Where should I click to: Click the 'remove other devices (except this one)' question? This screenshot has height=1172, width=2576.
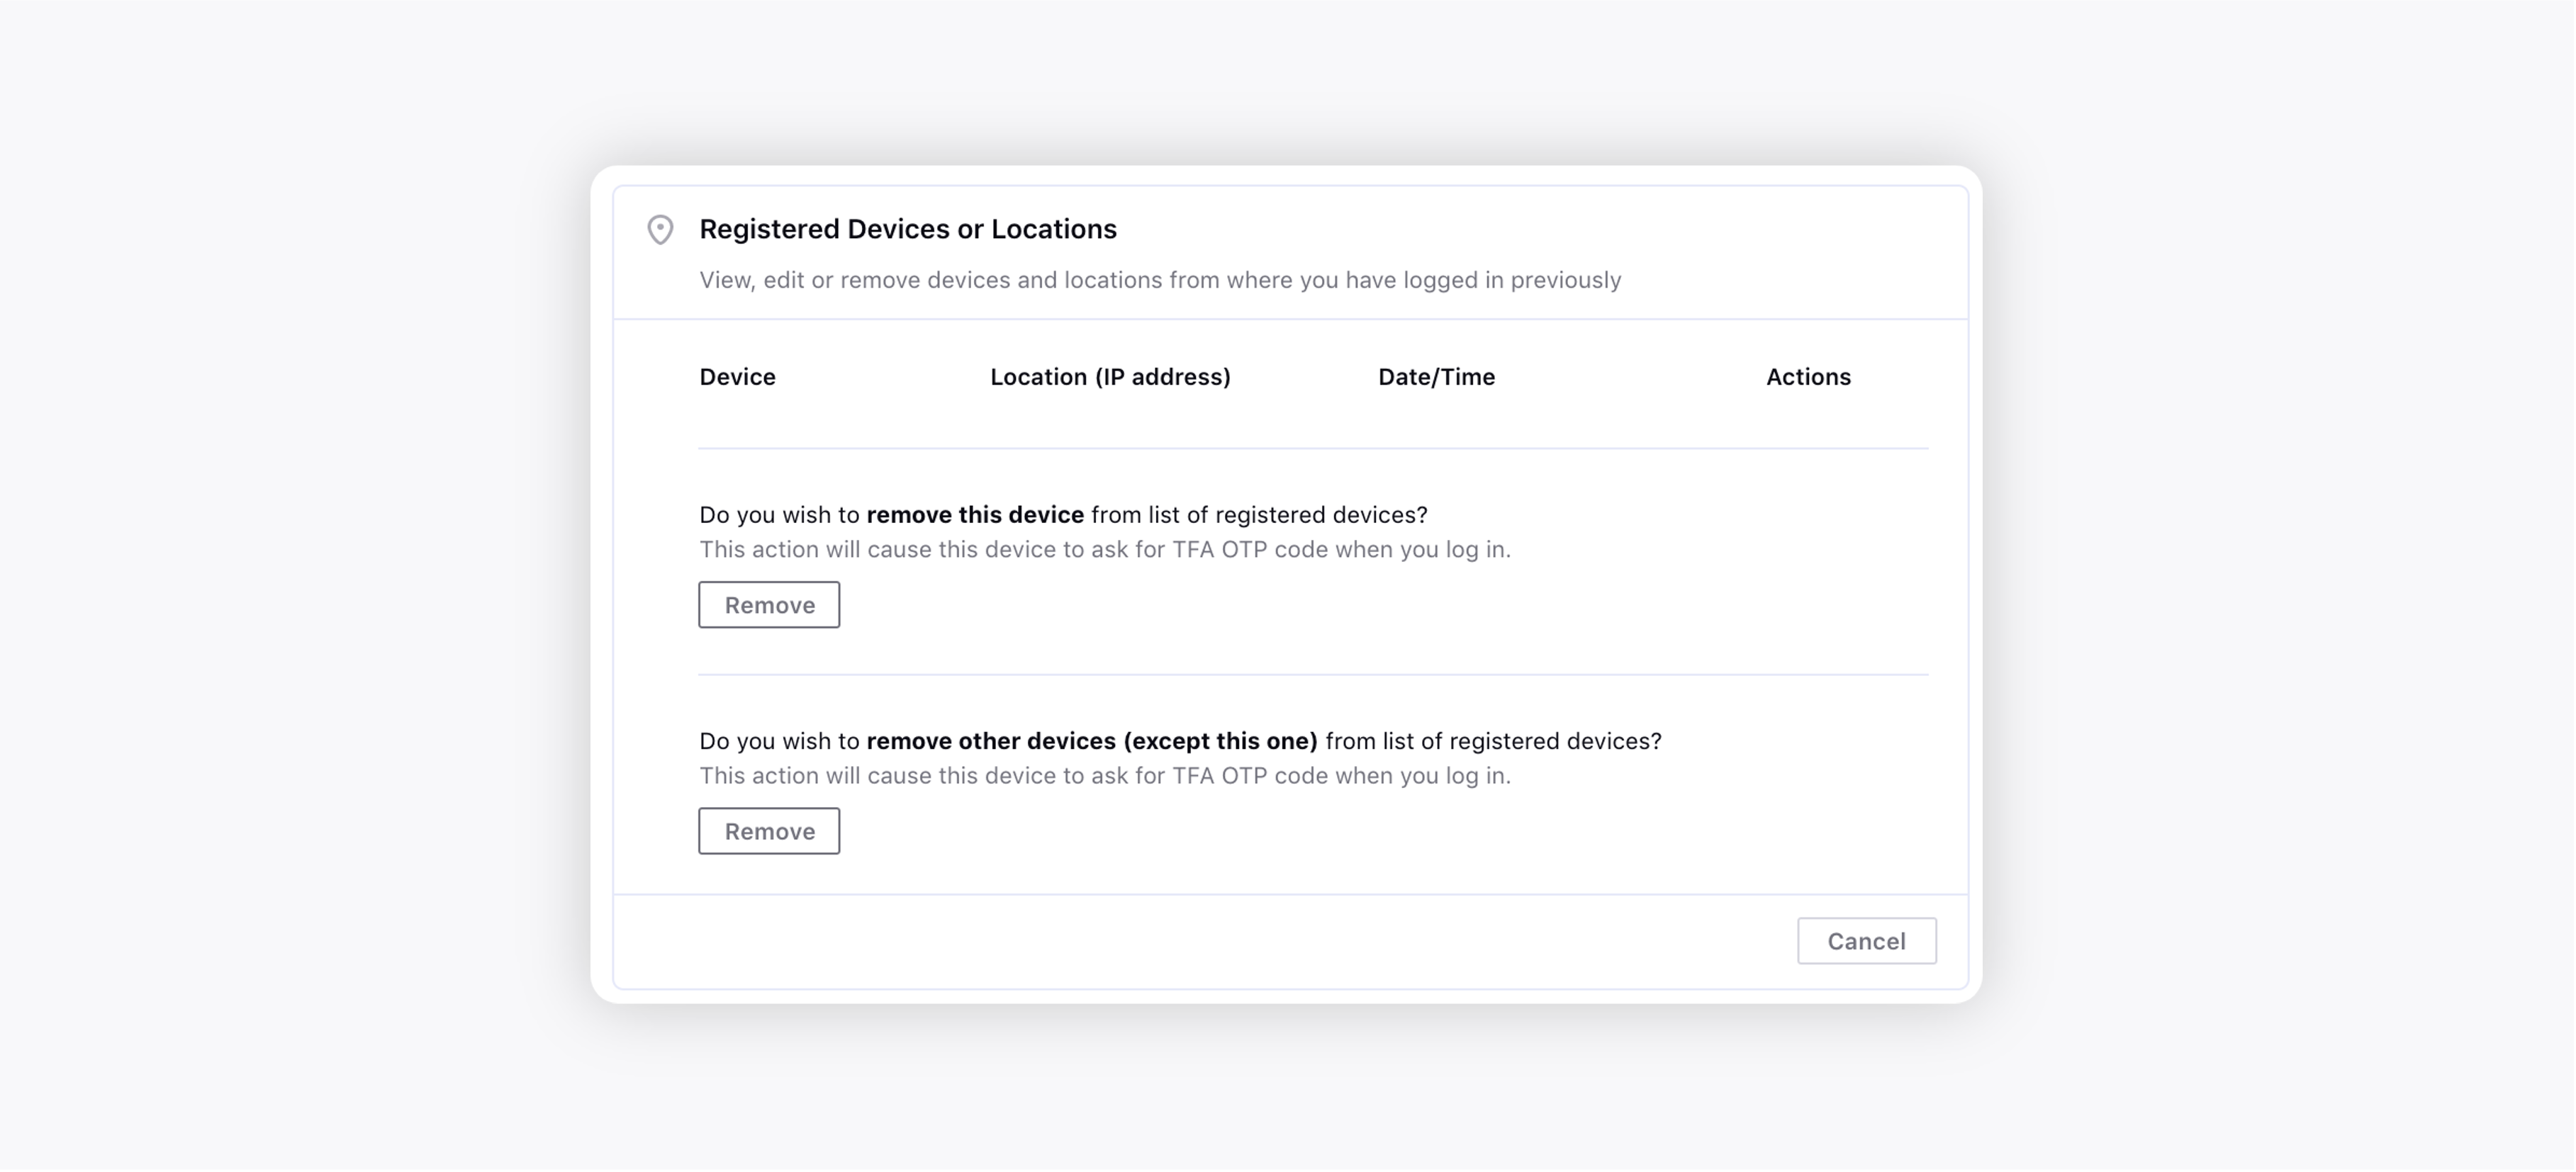1180,741
